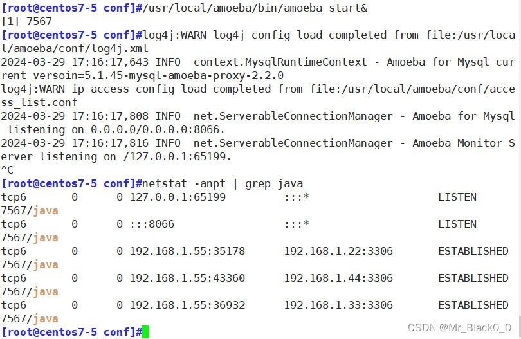The image size is (521, 339).
Task: Click remote address 192.168.1.22:3306
Action: (x=338, y=251)
